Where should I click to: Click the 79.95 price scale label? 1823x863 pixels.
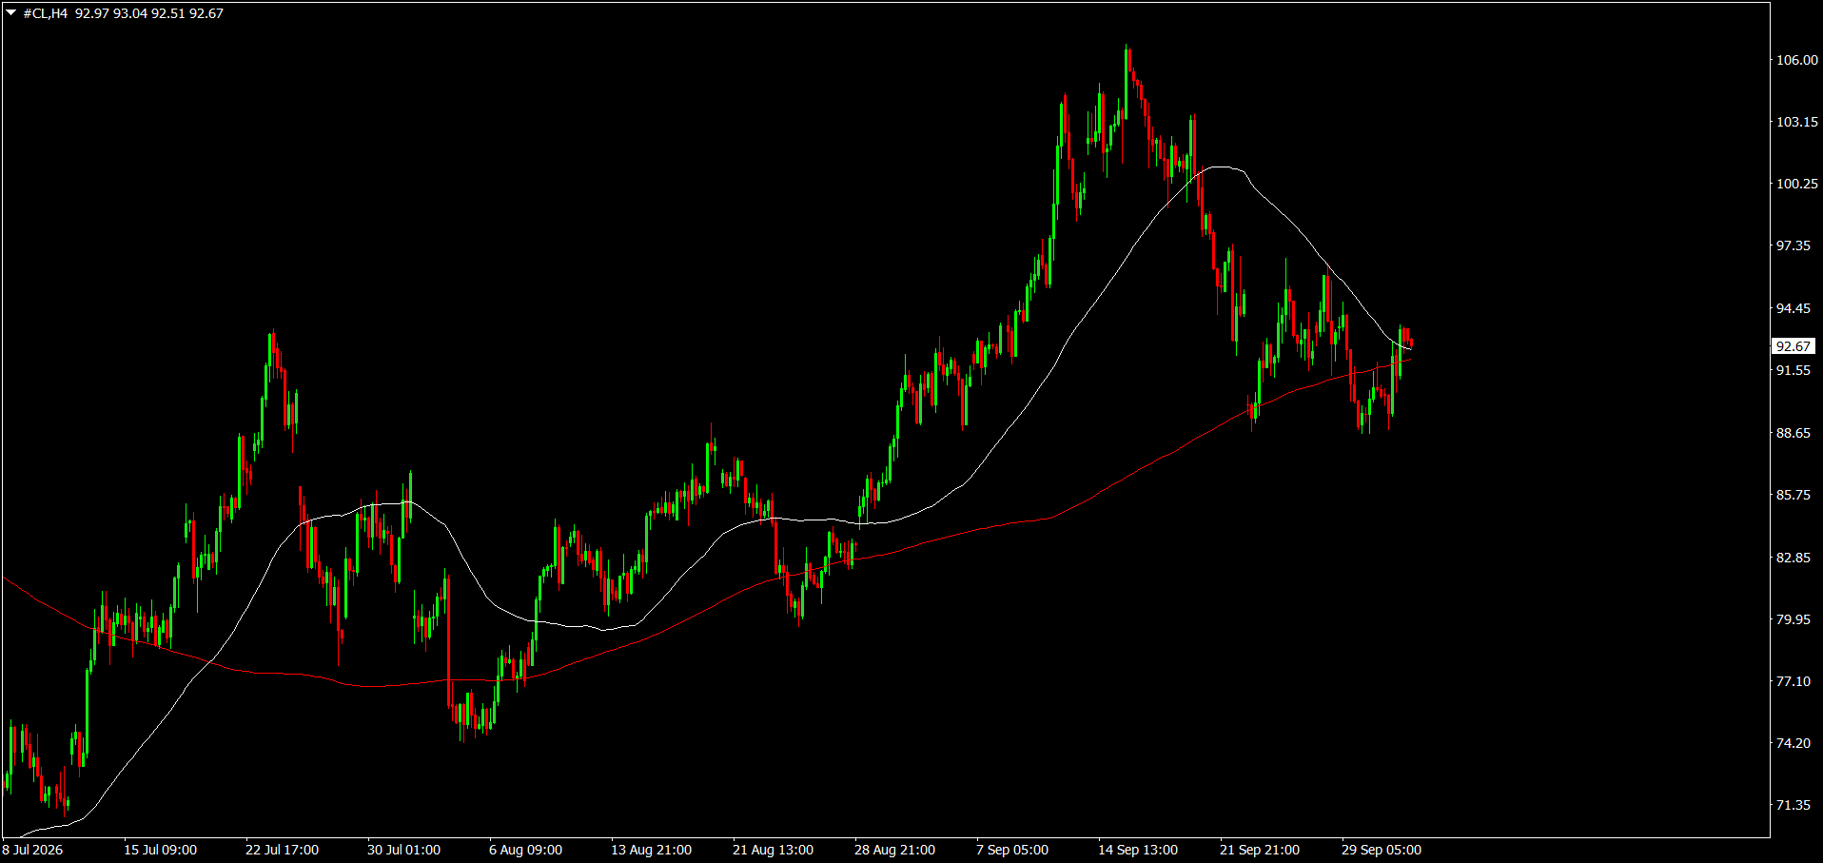click(x=1794, y=619)
